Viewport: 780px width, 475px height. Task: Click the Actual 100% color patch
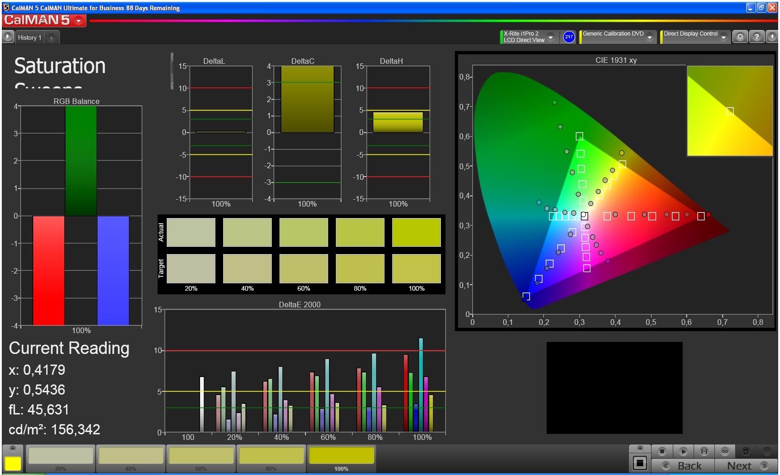(x=416, y=232)
